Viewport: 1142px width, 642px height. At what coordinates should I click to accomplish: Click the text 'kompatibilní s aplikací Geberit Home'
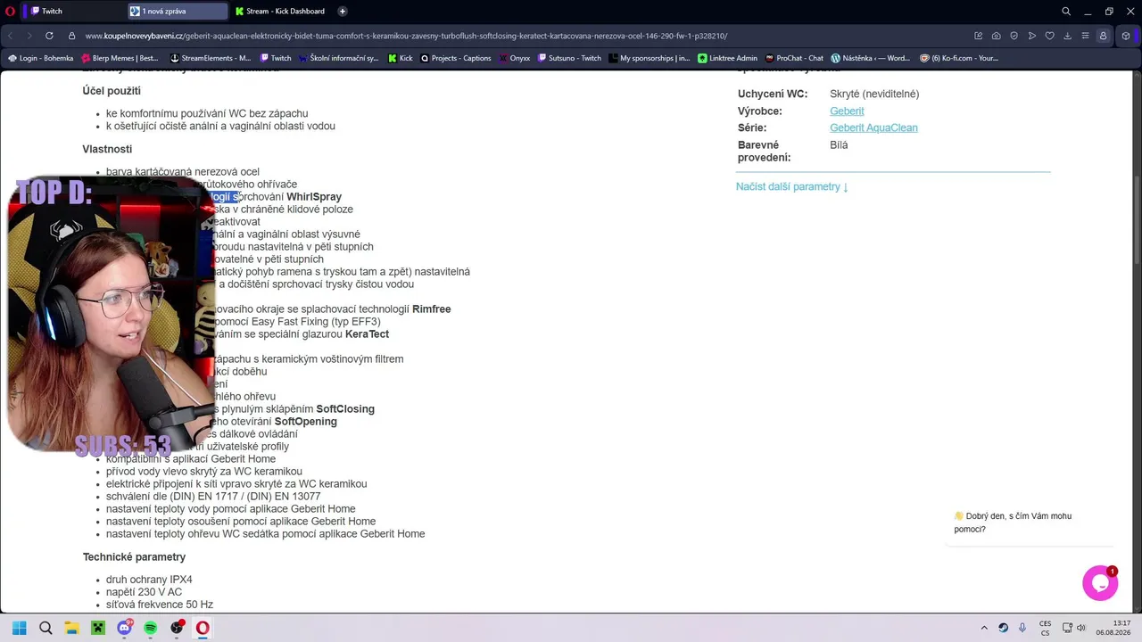pos(191,459)
